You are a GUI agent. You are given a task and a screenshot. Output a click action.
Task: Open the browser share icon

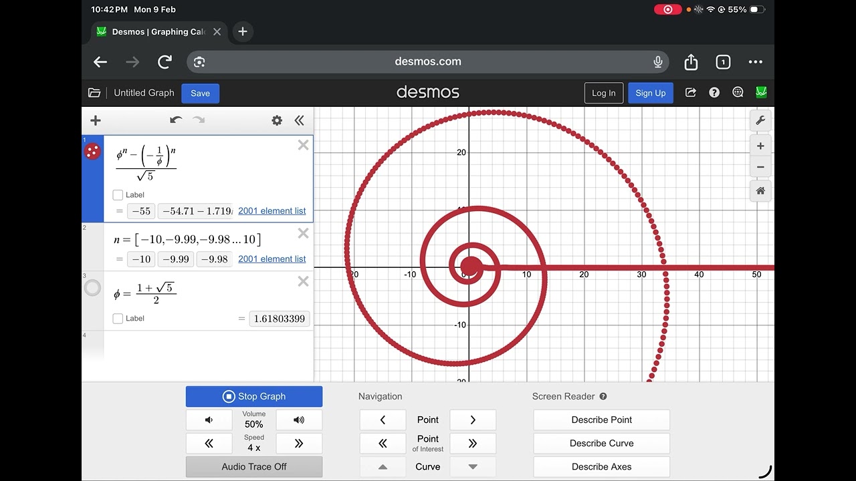[x=691, y=62]
